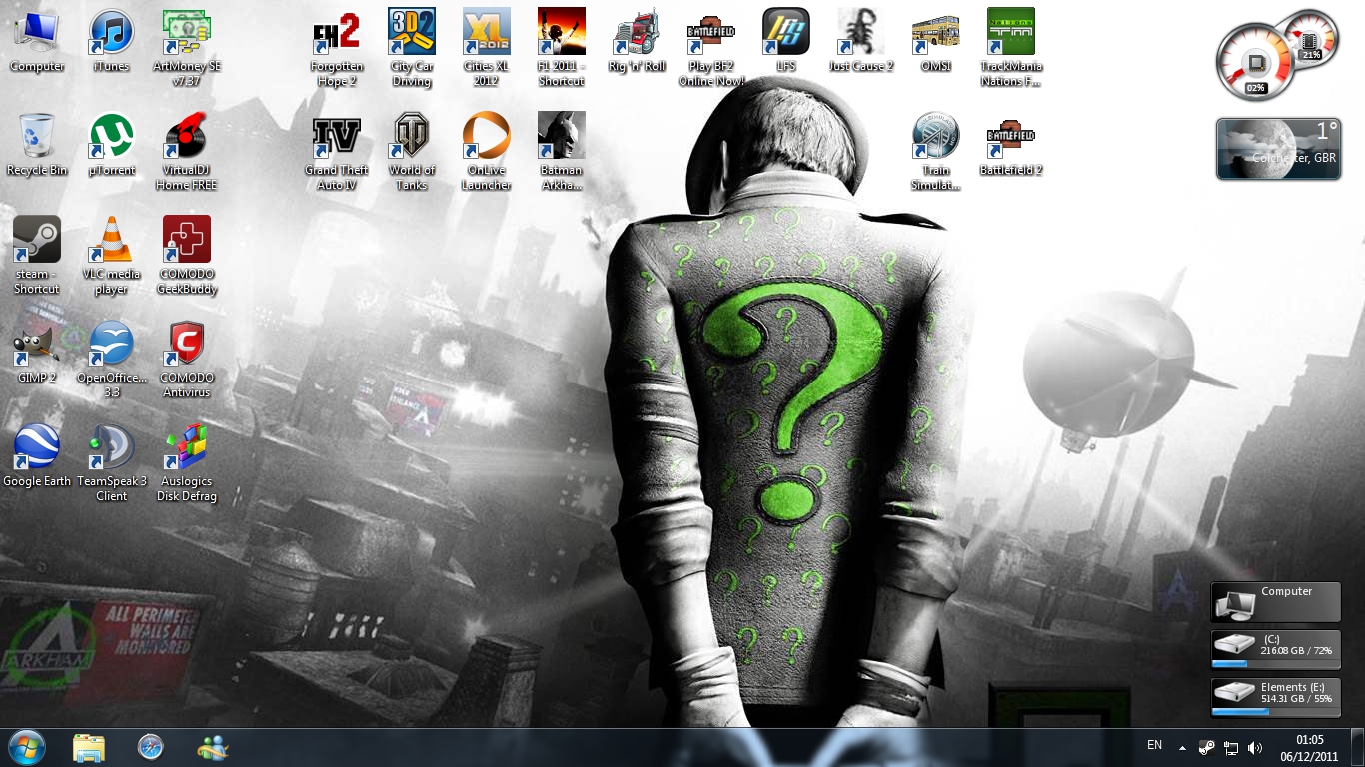Select the COMODO Antivirus shortcut

pyautogui.click(x=186, y=360)
